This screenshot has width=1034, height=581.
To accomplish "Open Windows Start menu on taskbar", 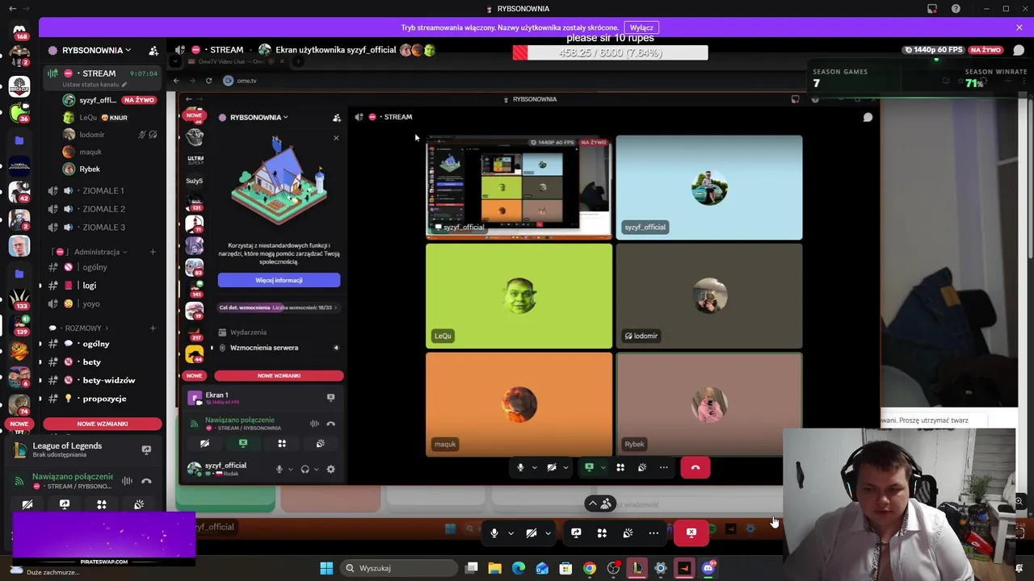I will point(326,568).
